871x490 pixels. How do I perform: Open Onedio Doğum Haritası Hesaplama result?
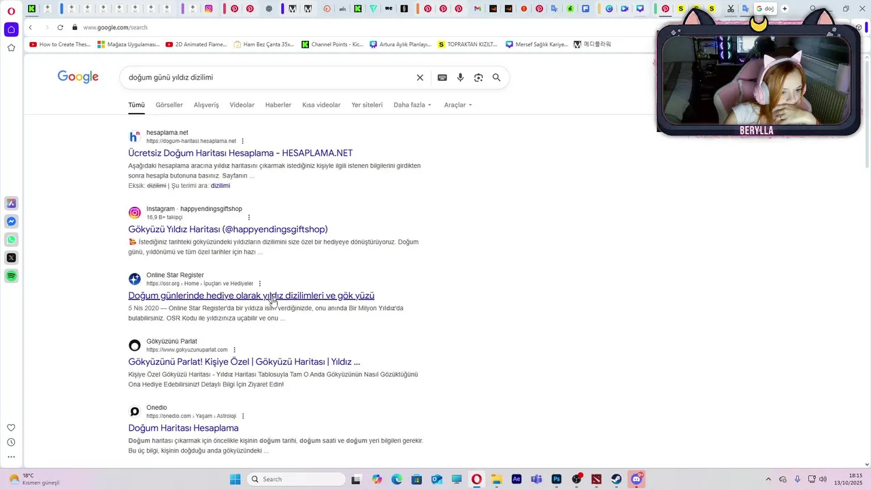click(183, 428)
